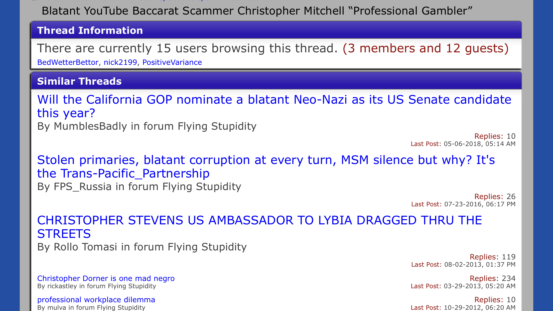
Task: Open BedWetterBettor's member profile
Action: [x=68, y=62]
